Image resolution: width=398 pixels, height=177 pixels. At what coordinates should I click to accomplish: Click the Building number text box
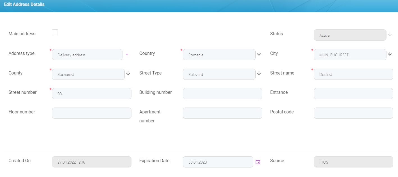[x=222, y=94]
